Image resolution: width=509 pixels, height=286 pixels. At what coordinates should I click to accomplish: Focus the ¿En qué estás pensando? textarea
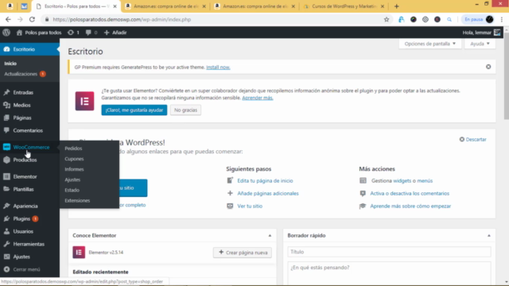click(x=389, y=273)
